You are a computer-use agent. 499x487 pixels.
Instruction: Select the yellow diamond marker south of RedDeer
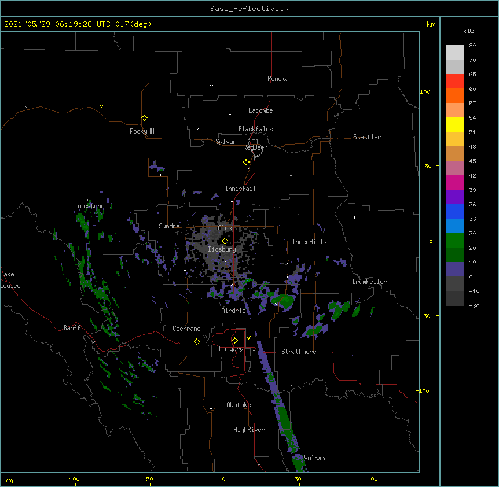(x=246, y=163)
